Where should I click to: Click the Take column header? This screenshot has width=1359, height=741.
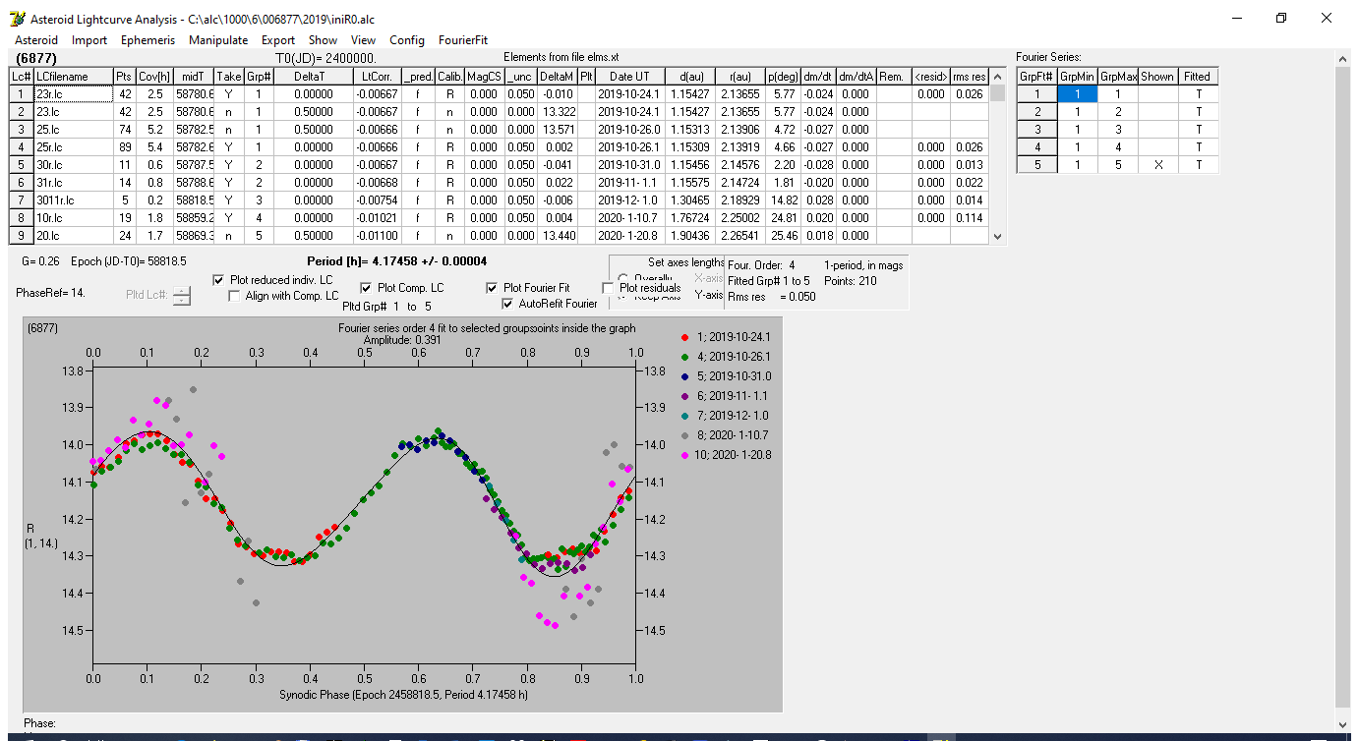pos(228,77)
